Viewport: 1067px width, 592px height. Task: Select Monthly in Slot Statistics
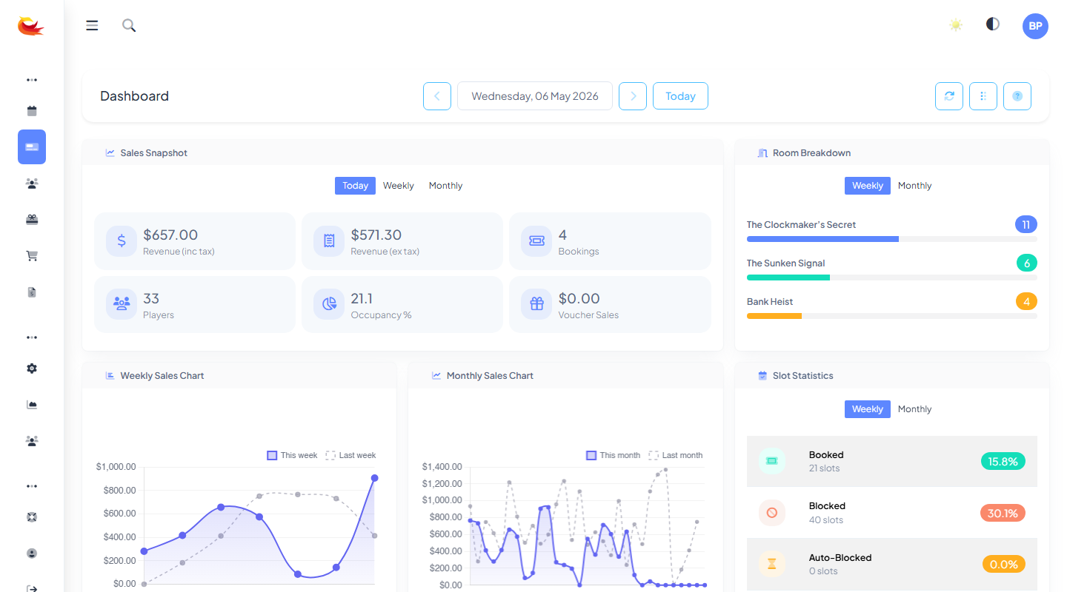click(914, 409)
